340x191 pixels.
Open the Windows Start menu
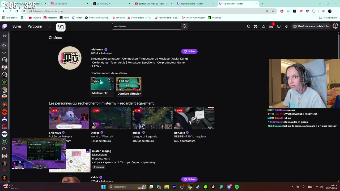tap(104, 187)
